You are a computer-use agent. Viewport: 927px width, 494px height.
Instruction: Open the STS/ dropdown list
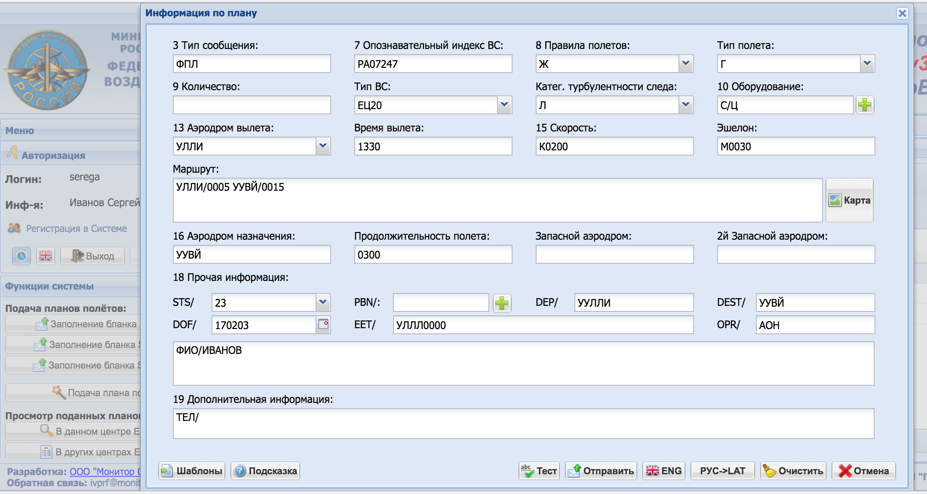pos(323,302)
